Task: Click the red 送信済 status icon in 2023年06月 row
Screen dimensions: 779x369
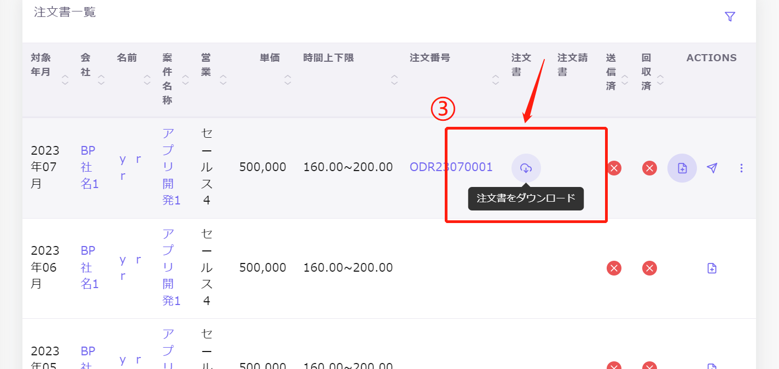Action: point(614,268)
